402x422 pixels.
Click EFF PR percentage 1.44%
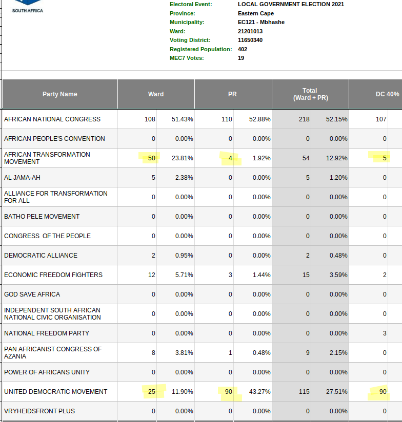tap(262, 275)
